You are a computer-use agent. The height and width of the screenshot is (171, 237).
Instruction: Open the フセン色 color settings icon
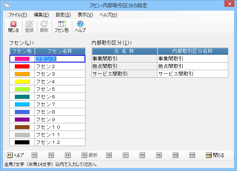(x=62, y=27)
